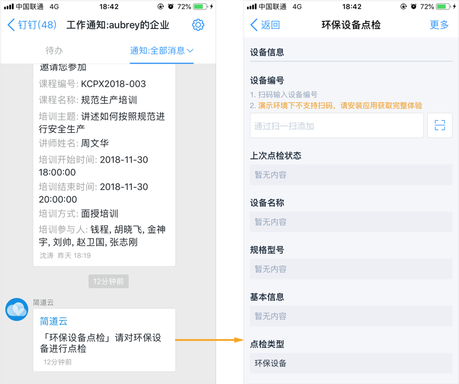Viewport: 459px width, 384px height.
Task: Tap the left phone battery icon
Action: [201, 7]
